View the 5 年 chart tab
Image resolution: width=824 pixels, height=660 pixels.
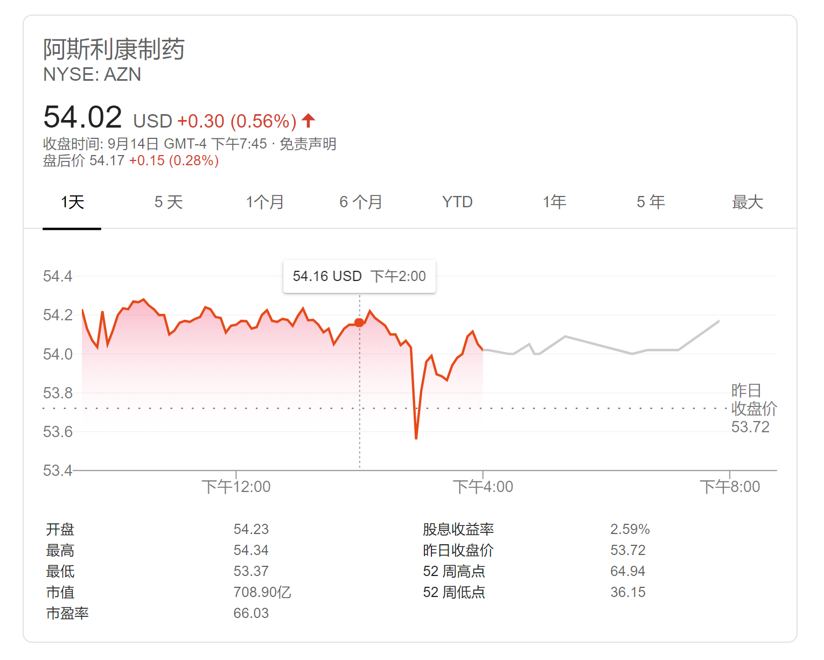(x=651, y=202)
